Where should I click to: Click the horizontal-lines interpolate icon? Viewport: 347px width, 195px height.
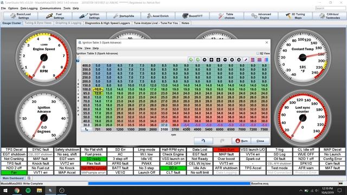tap(253, 60)
